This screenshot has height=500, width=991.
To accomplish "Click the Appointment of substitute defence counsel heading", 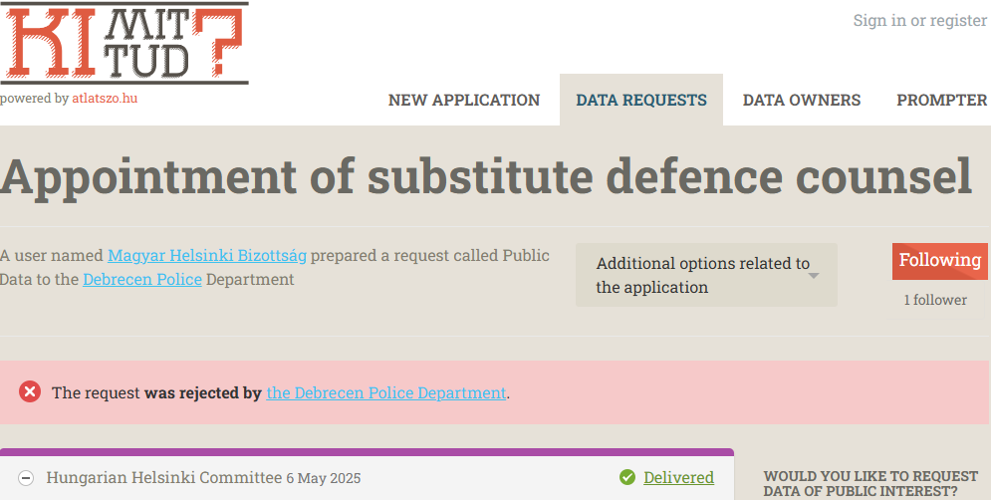I will 485,176.
